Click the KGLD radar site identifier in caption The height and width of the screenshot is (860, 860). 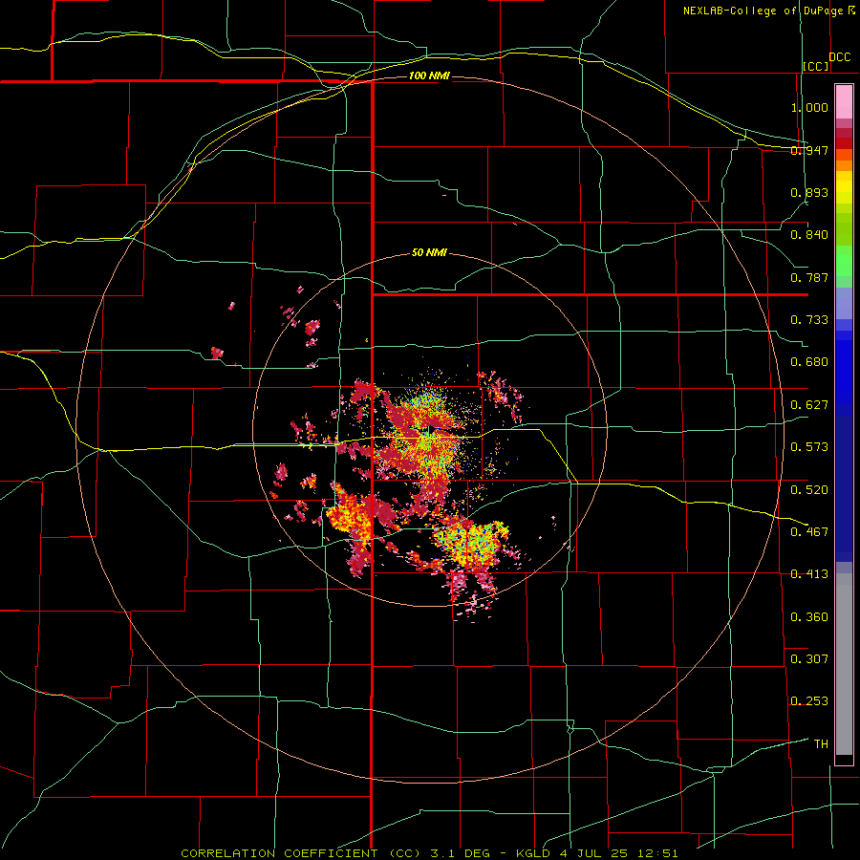click(532, 853)
